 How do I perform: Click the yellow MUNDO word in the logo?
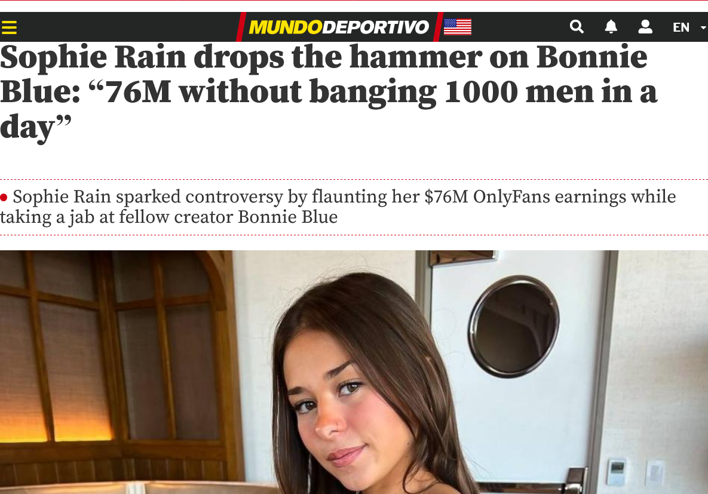click(x=286, y=27)
